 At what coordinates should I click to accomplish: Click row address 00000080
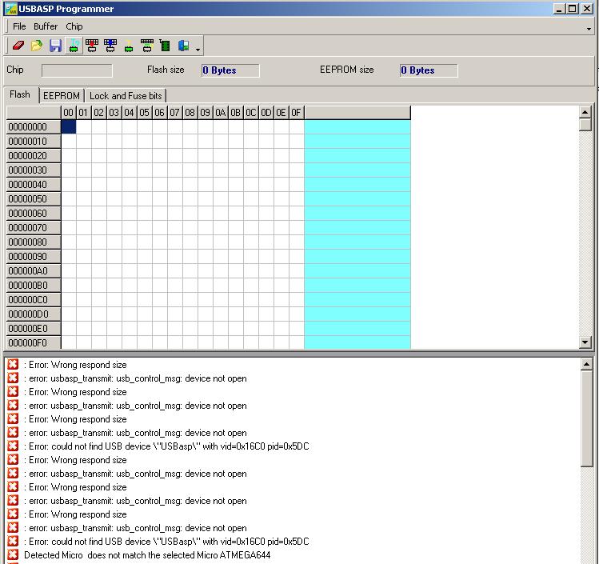(x=34, y=242)
